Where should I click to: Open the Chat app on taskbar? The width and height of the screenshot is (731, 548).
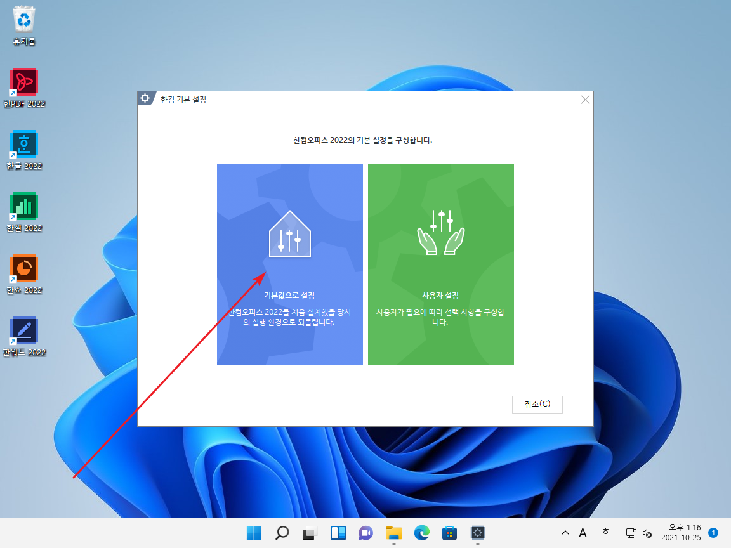tap(365, 533)
